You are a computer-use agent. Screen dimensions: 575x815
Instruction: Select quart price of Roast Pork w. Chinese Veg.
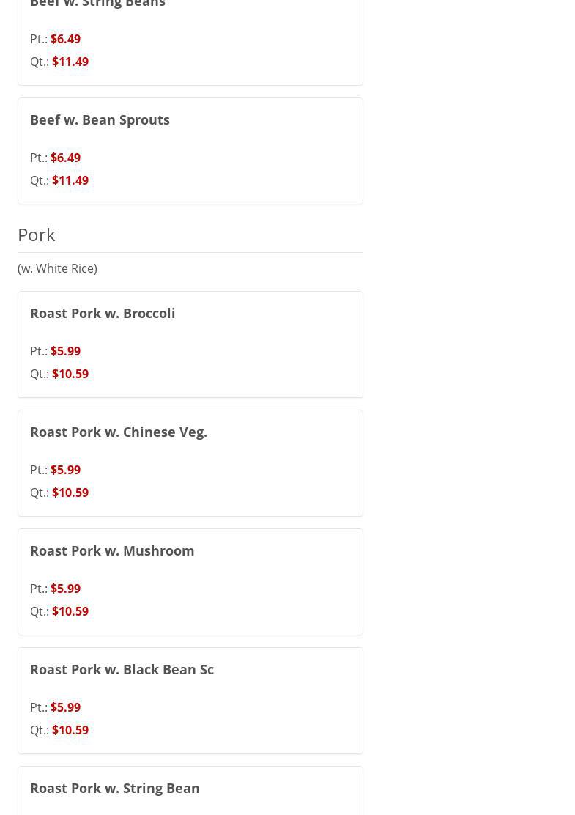coord(70,493)
